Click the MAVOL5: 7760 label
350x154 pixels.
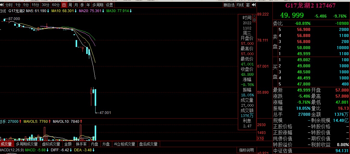[35, 121]
